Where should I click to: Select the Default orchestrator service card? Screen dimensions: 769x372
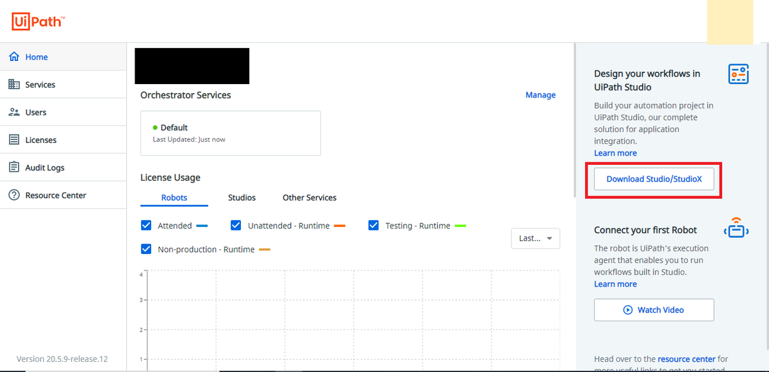point(231,133)
